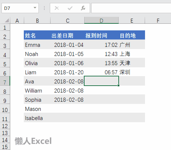This screenshot has width=171, height=150.
Task: Select the destination cell 天津
Action: 132,63
